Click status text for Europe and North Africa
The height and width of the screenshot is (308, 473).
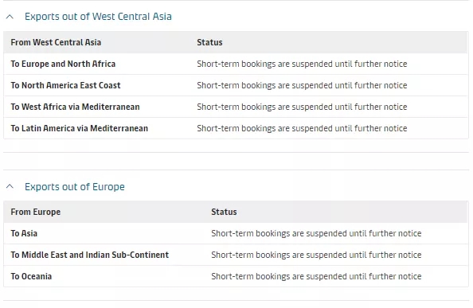pos(302,64)
